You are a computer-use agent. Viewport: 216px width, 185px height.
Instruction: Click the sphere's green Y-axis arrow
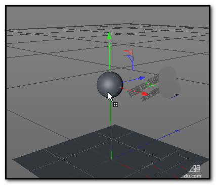click(x=109, y=35)
